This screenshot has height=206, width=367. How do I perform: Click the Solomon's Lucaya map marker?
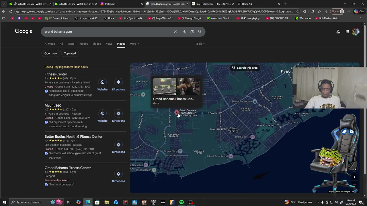click(255, 101)
